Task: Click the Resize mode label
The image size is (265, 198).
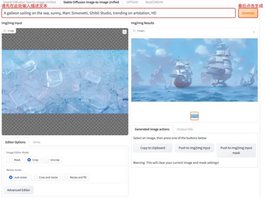Action: pos(14,170)
